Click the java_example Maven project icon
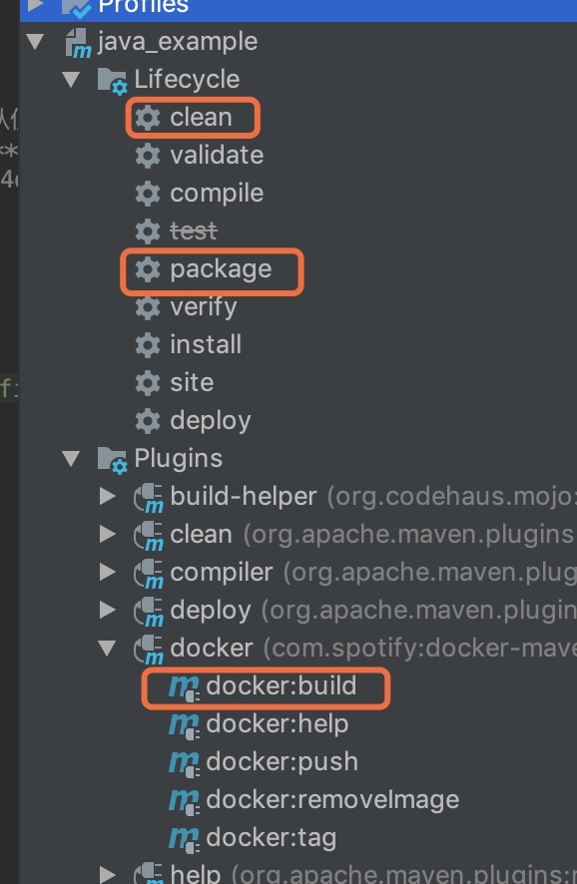Viewport: 577px width, 884px height. pyautogui.click(x=79, y=43)
